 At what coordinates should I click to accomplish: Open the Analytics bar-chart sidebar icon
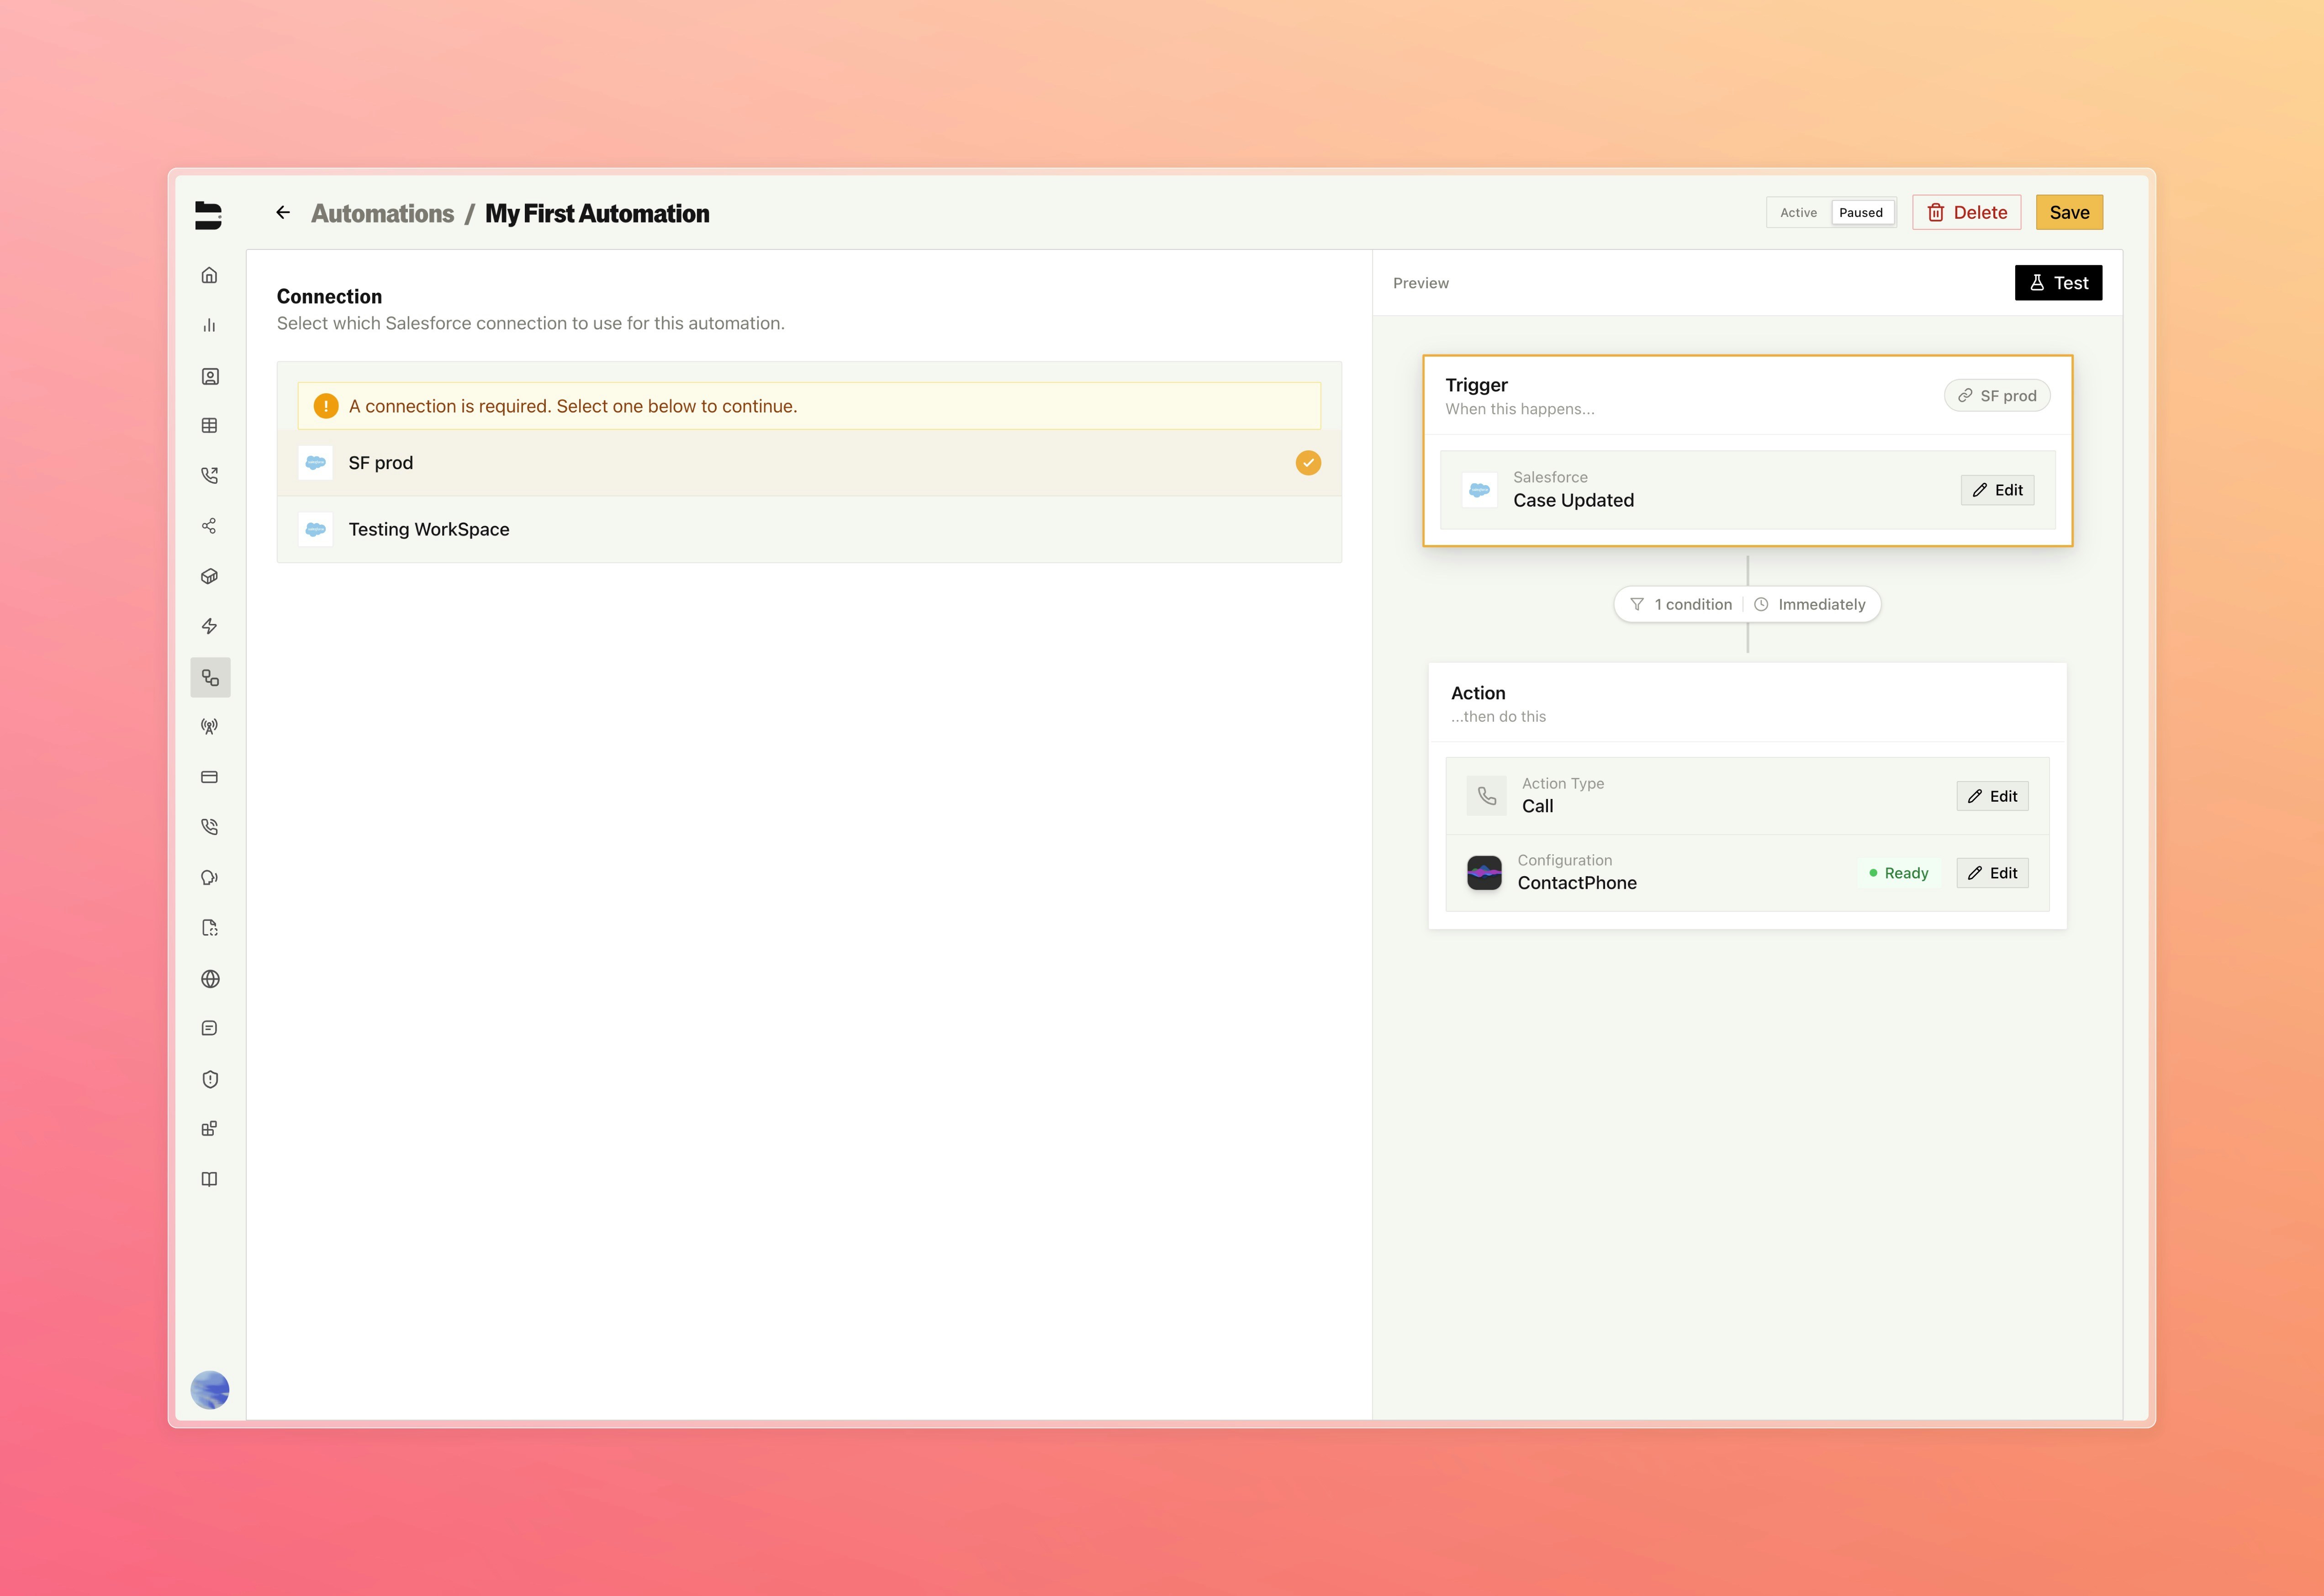pos(210,325)
